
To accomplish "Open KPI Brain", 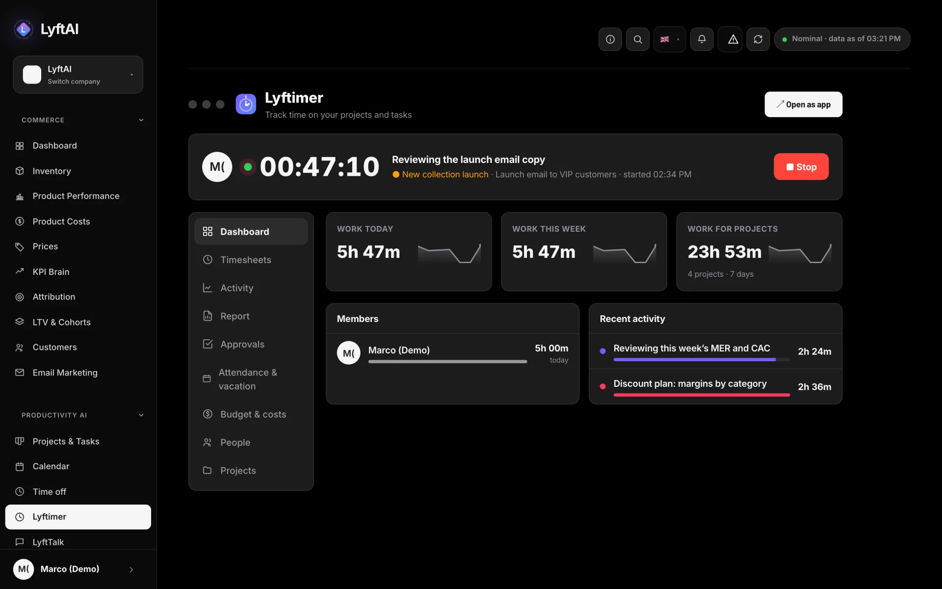I will click(78, 272).
